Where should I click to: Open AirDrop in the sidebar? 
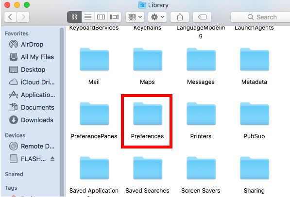[x=26, y=44]
